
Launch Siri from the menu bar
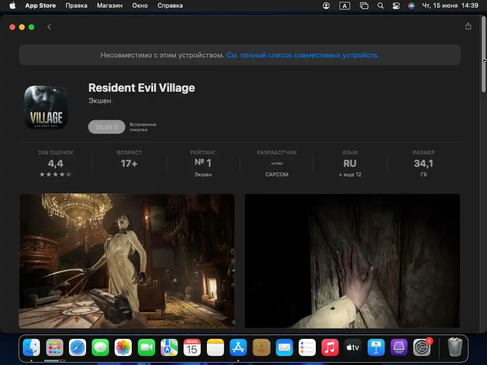(x=411, y=6)
